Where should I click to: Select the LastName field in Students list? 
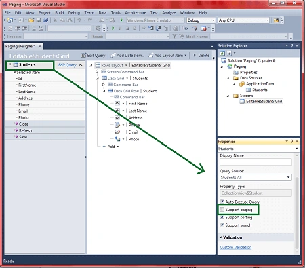27,92
